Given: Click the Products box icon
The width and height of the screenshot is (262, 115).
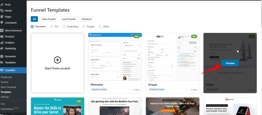Looking at the screenshot, I should [x=2, y=37].
